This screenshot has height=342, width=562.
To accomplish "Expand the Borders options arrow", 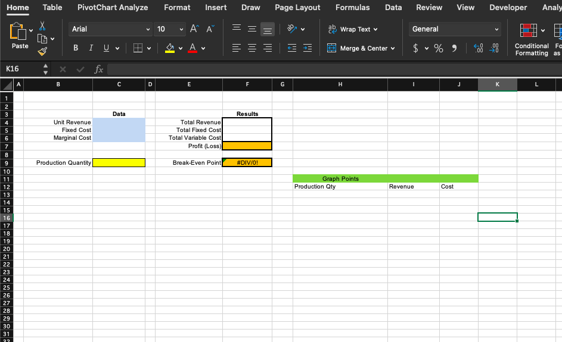I will tap(149, 48).
